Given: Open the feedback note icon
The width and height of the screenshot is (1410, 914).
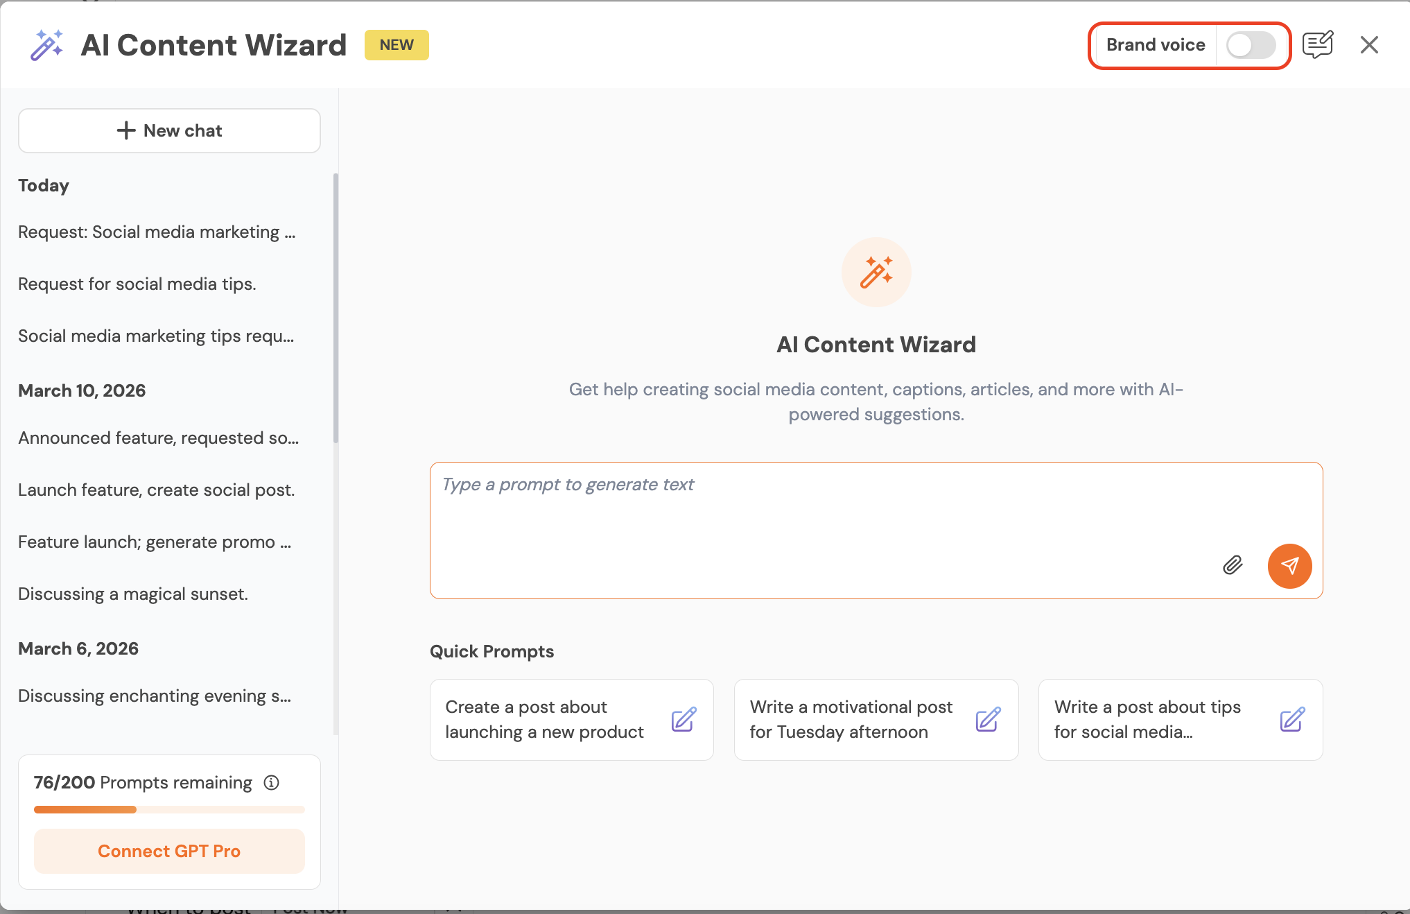Looking at the screenshot, I should point(1317,45).
